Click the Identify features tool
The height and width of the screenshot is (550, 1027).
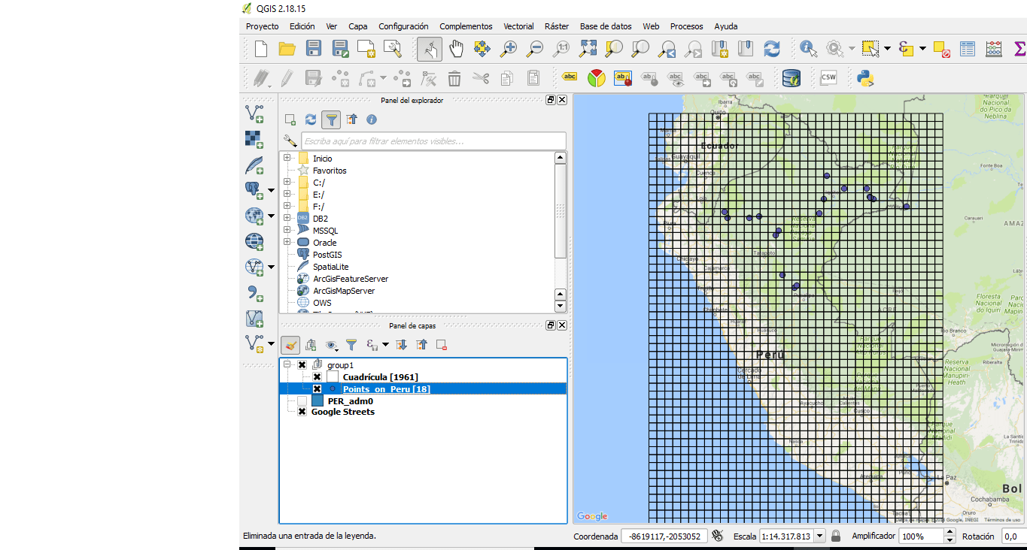click(807, 48)
